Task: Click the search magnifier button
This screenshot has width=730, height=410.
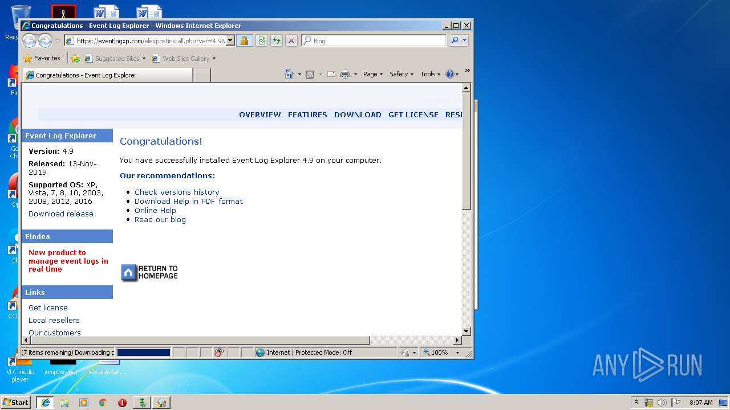Action: coord(455,40)
